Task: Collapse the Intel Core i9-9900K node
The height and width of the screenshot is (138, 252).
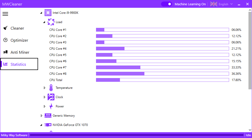Action: [41, 13]
